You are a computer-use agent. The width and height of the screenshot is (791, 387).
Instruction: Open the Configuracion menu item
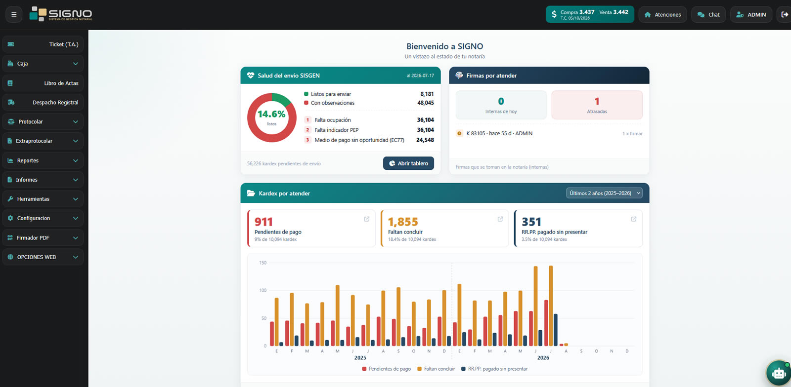43,218
